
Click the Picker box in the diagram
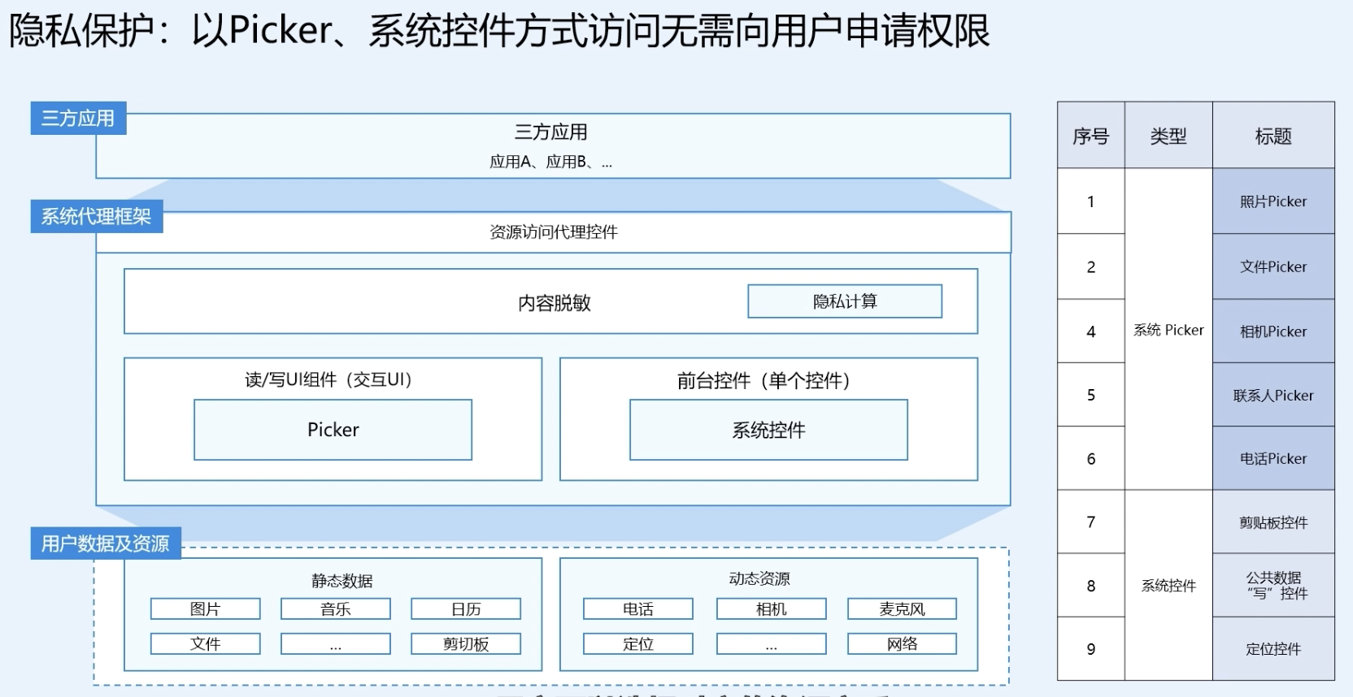[333, 430]
